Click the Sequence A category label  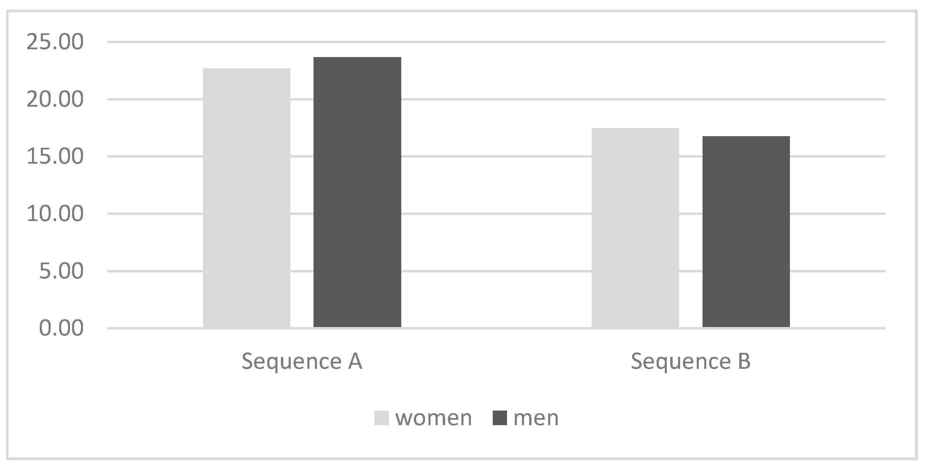point(302,361)
